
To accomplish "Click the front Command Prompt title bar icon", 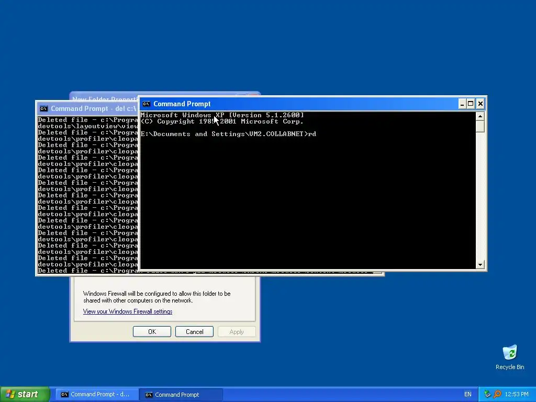I will [147, 104].
